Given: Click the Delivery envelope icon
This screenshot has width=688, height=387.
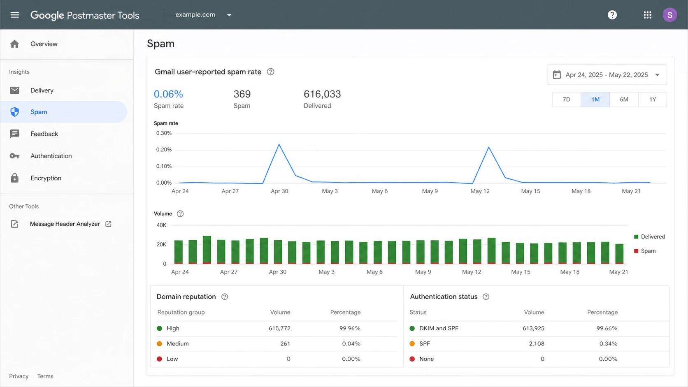Looking at the screenshot, I should (15, 90).
